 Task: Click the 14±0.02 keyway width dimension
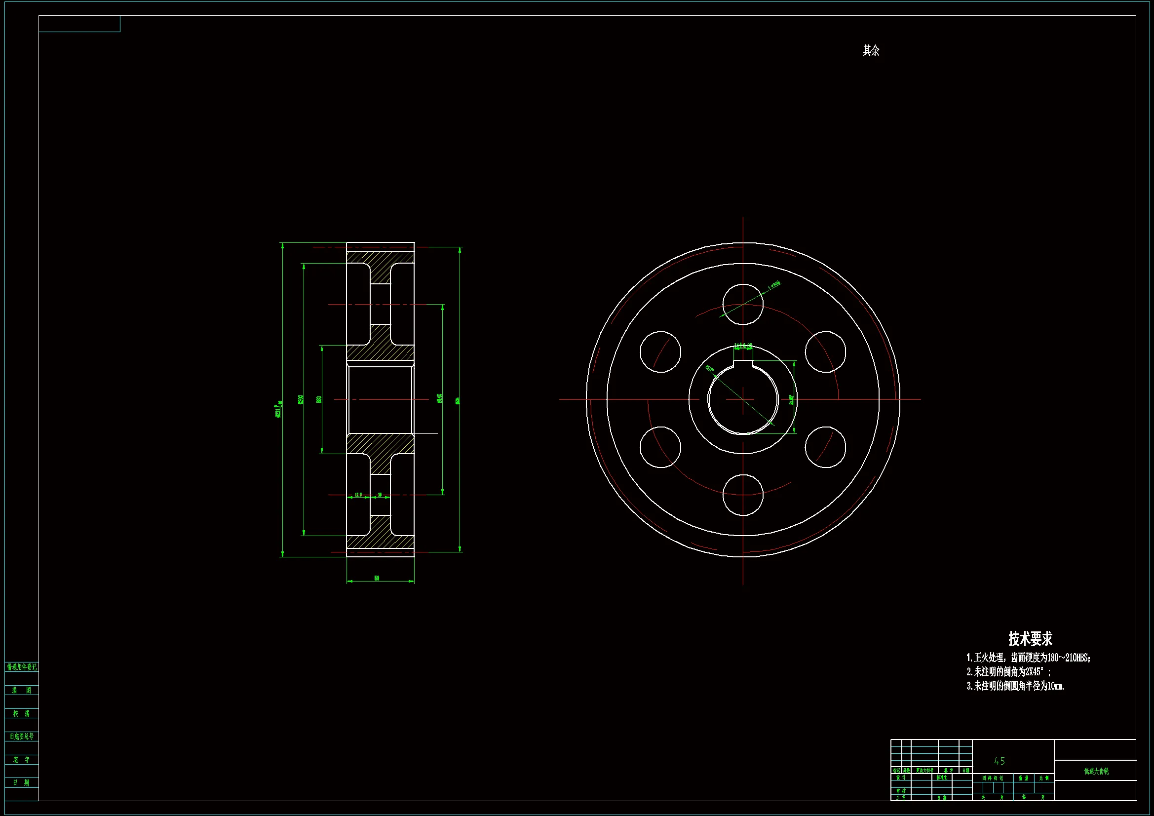coord(743,347)
